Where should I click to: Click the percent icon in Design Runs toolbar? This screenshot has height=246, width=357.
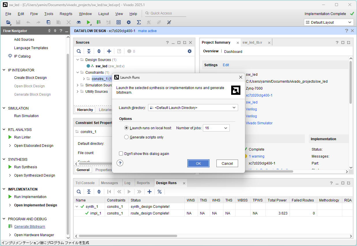(x=159, y=192)
